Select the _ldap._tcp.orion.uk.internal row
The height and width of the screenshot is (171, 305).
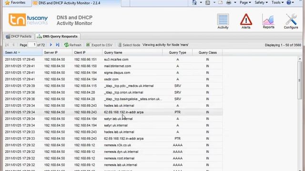point(113,93)
